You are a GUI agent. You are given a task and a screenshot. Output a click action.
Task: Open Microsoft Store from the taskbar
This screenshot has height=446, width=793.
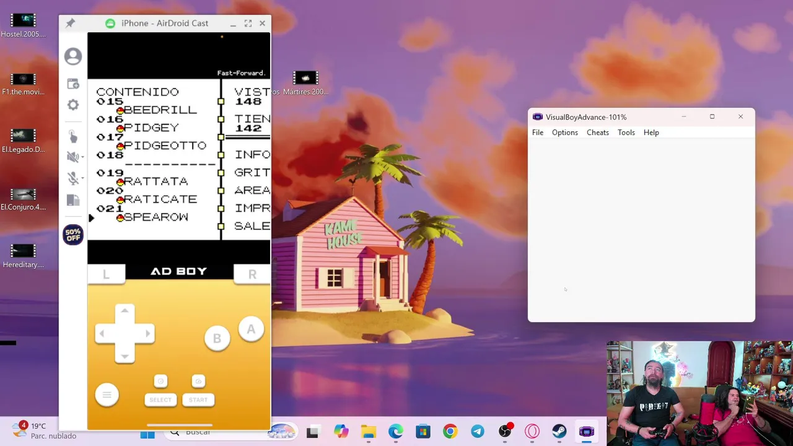(x=423, y=432)
